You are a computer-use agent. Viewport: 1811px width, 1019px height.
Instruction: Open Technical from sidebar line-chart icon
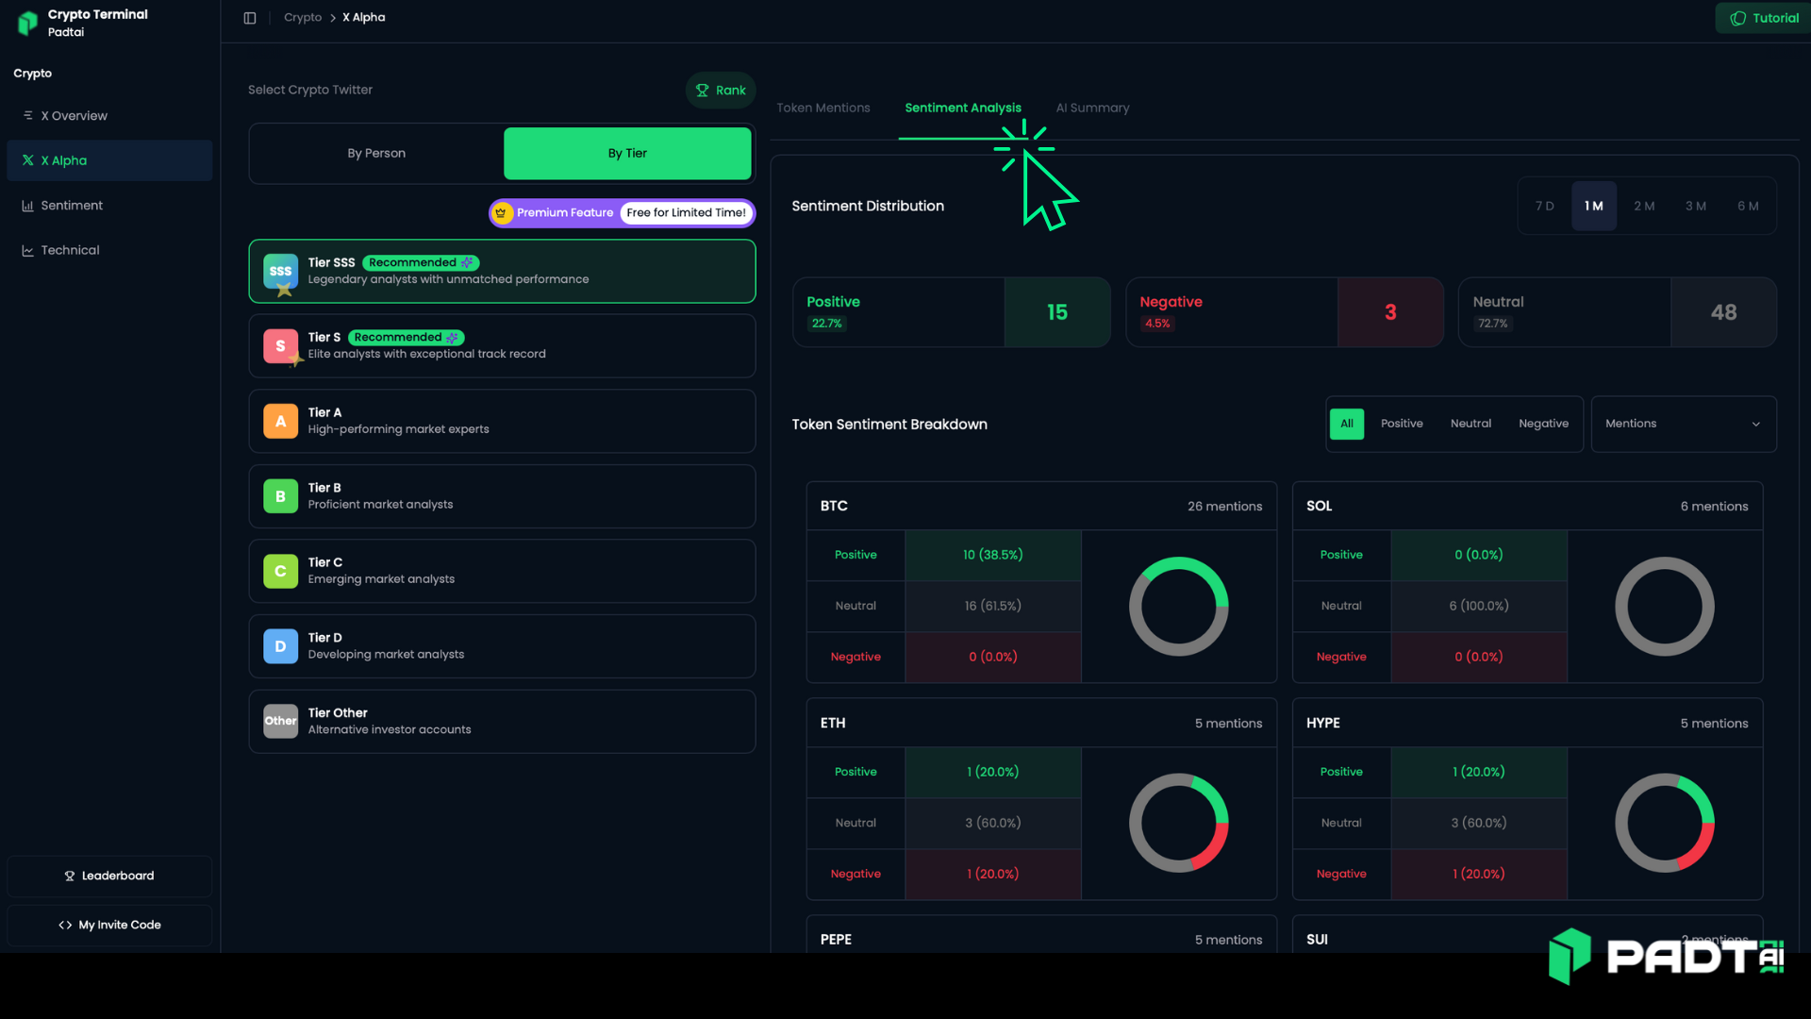(x=28, y=251)
